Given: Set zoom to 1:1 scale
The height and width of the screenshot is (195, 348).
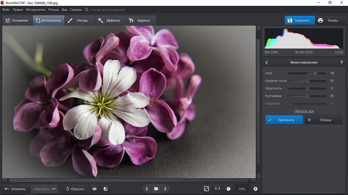Looking at the screenshot, I should [218, 189].
